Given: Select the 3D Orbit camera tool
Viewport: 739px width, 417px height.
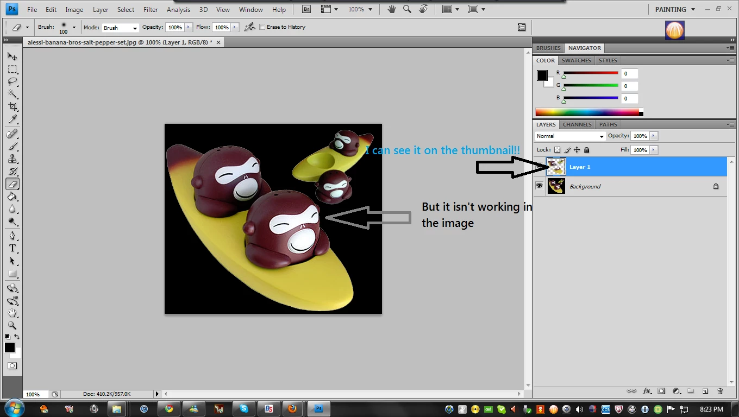Looking at the screenshot, I should pos(12,300).
